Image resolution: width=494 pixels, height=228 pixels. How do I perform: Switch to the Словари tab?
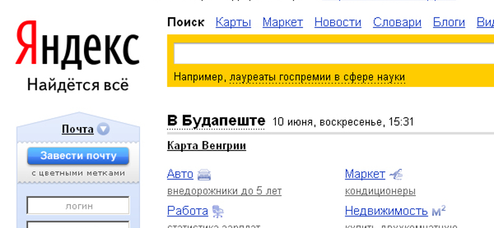pos(397,22)
